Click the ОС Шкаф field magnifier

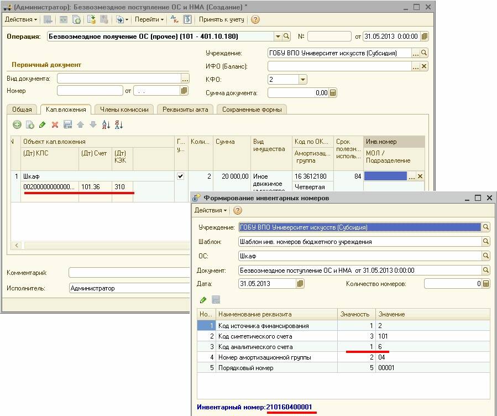485,256
